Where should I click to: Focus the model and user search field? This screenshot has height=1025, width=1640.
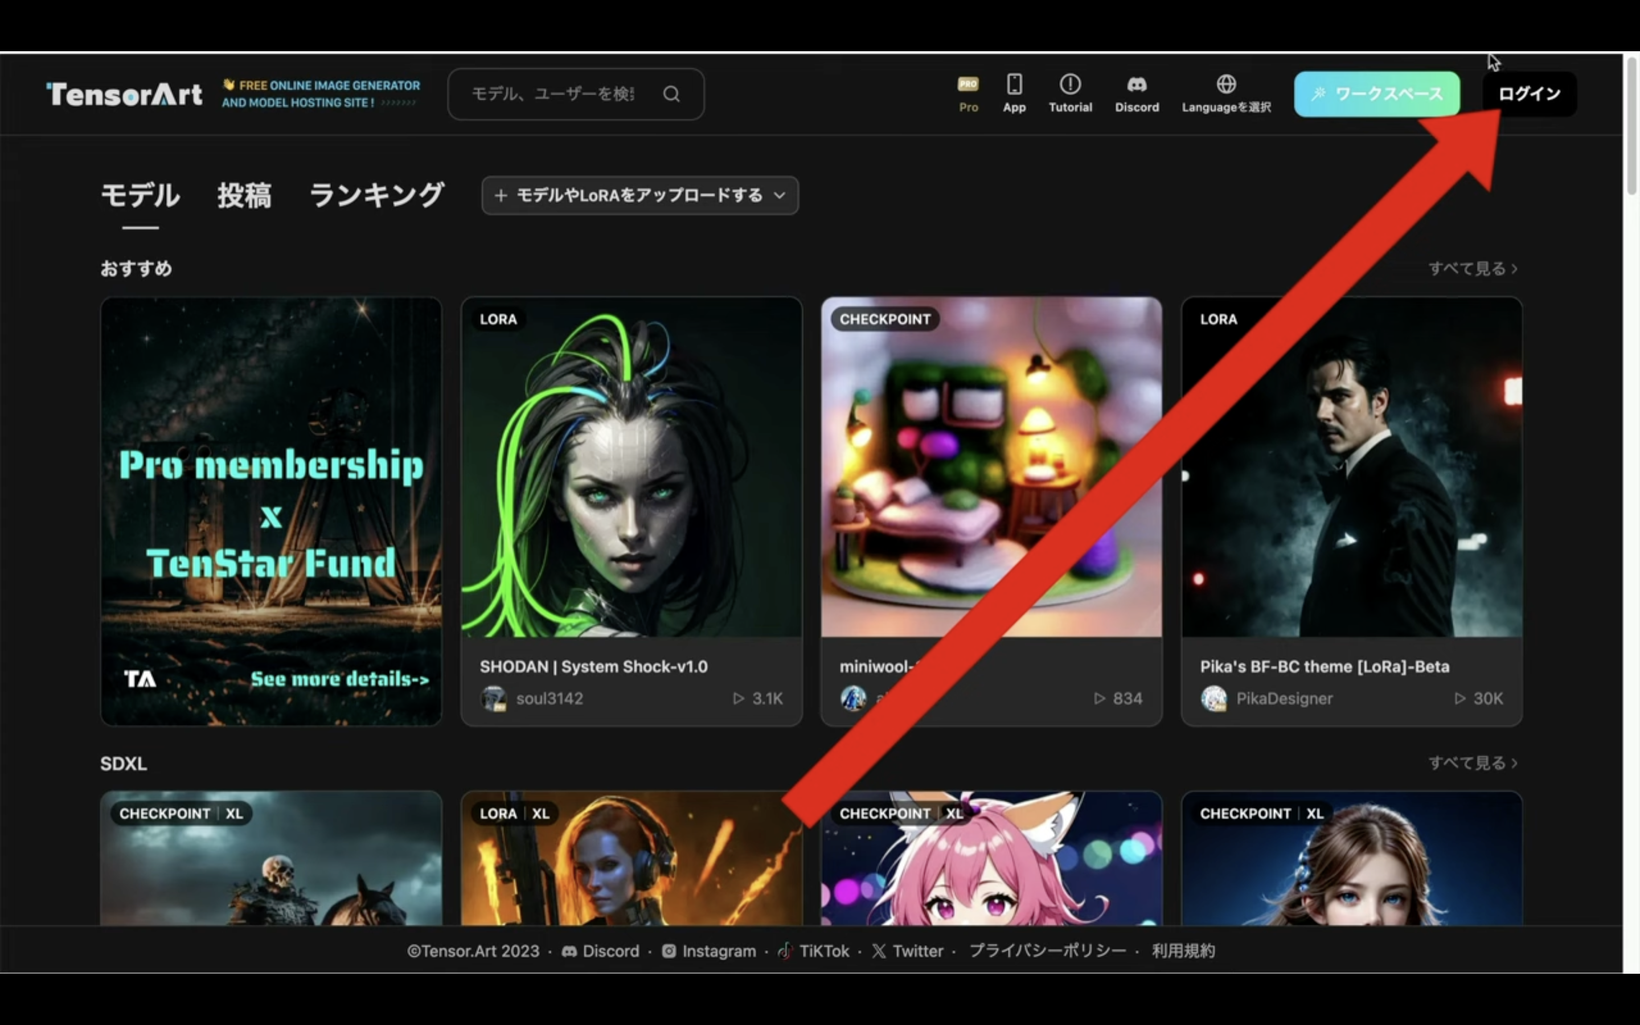tap(575, 94)
